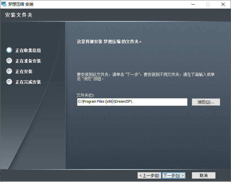The width and height of the screenshot is (231, 182).
Task: Click the install folder path field
Action: (x=132, y=102)
